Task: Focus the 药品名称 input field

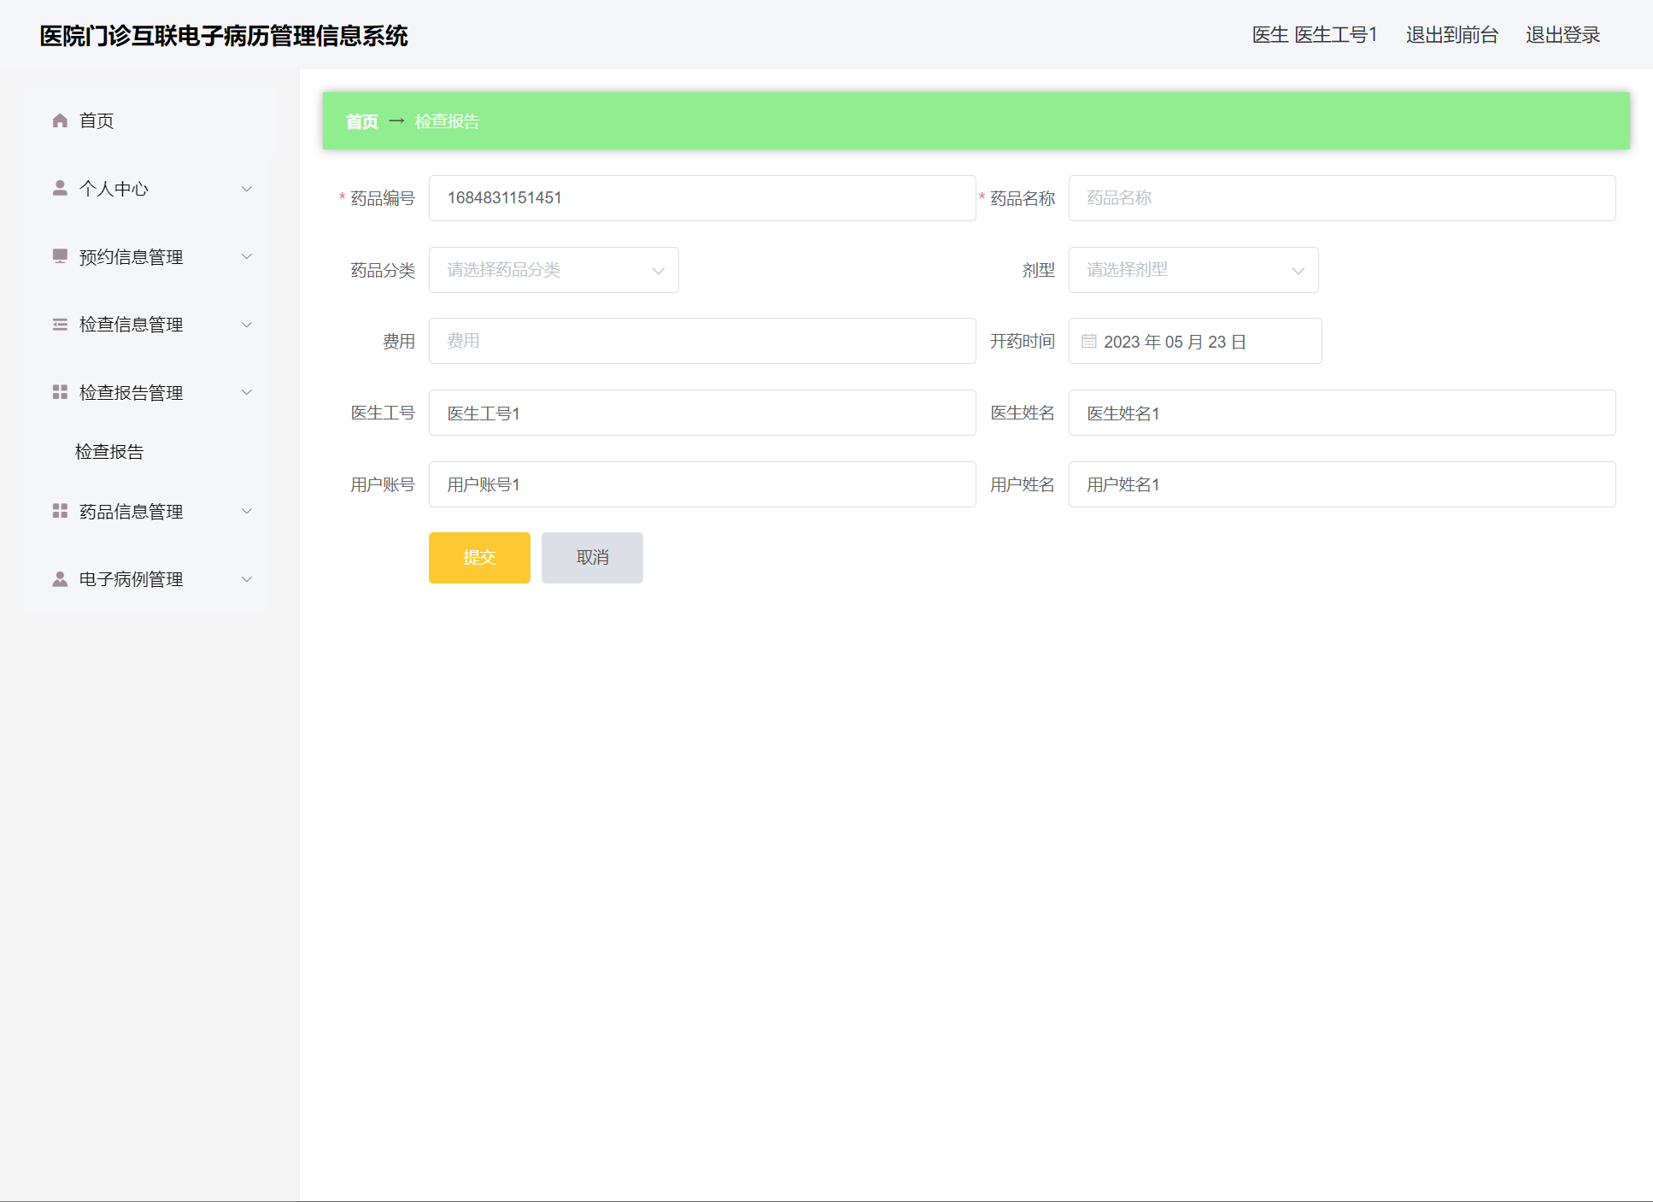Action: point(1341,198)
